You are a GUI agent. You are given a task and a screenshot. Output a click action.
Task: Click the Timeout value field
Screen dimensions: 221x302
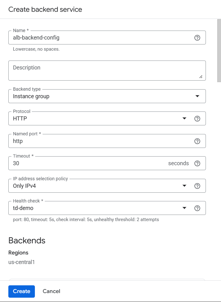point(86,163)
